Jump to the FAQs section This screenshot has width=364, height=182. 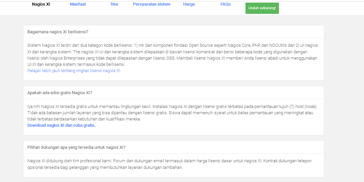[x=225, y=4]
